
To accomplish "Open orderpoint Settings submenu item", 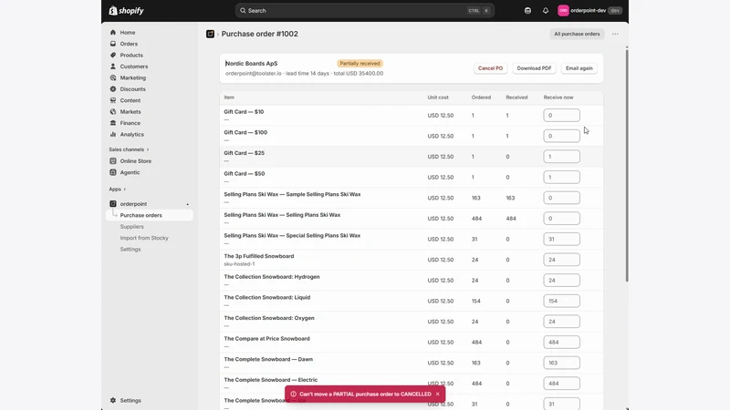I will tap(130, 249).
